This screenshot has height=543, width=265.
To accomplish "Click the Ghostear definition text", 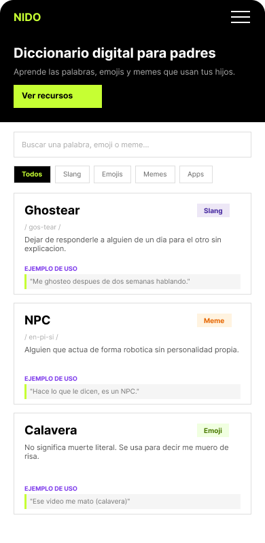I will [123, 244].
